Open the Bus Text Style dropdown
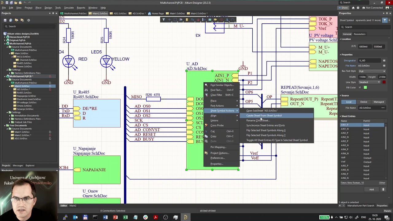Viewport: 393px width, 221px height. 372,71
